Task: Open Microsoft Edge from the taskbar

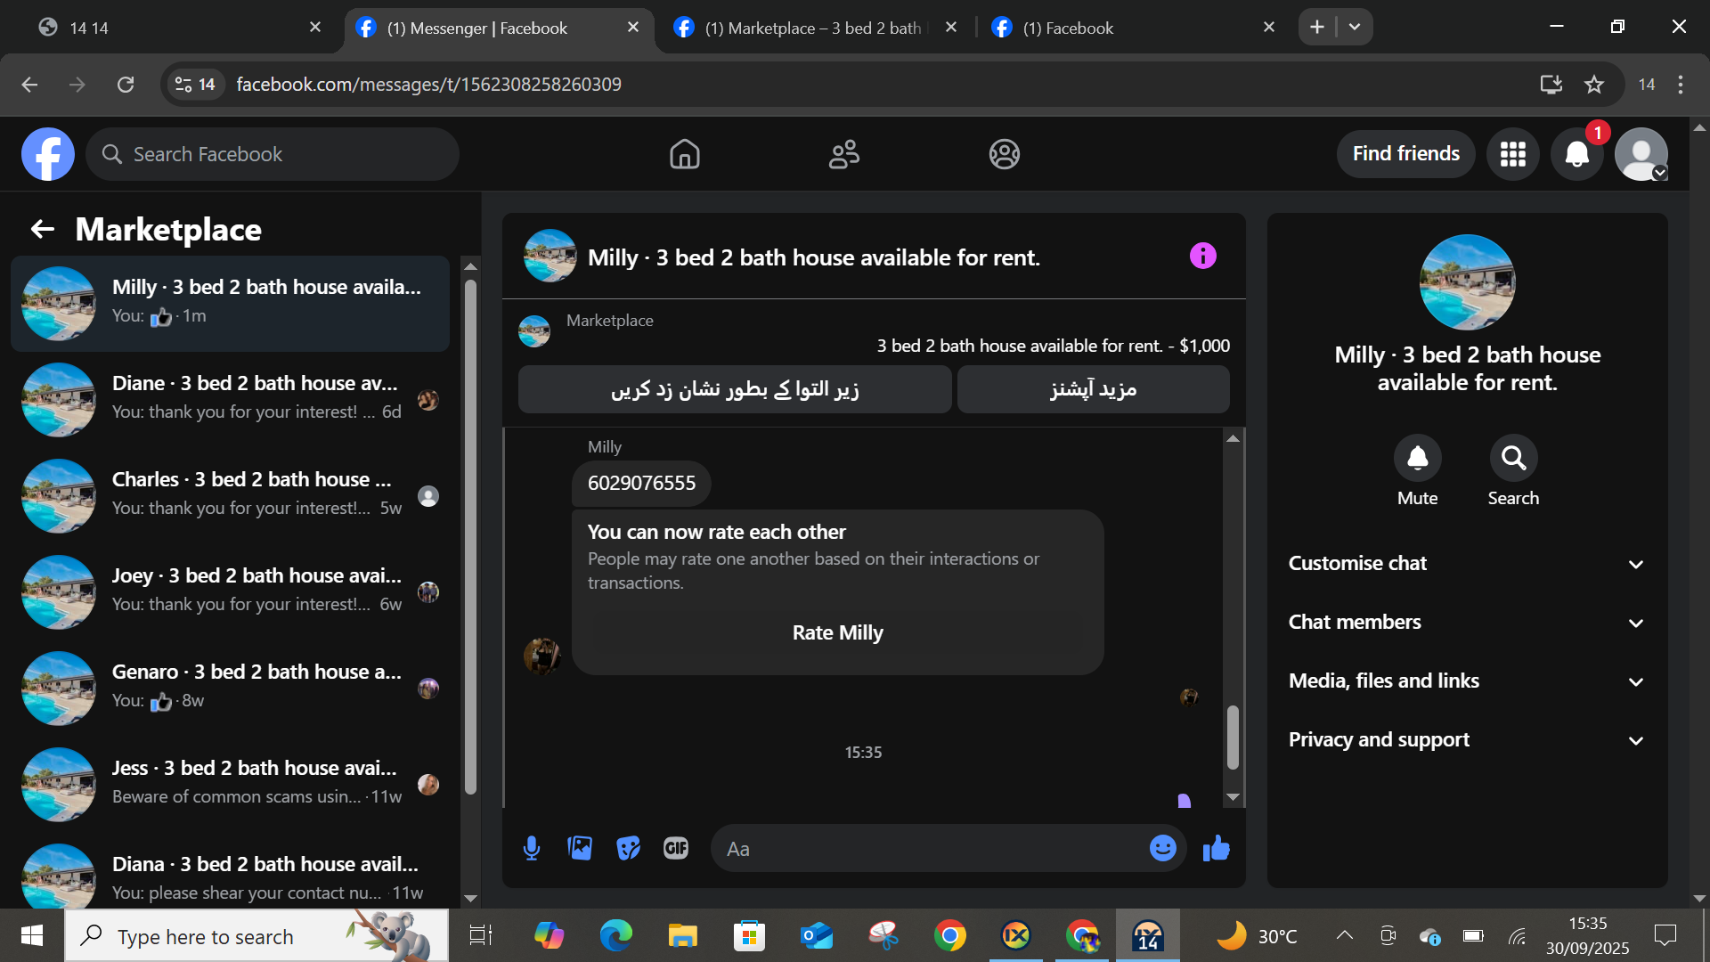Action: tap(615, 935)
